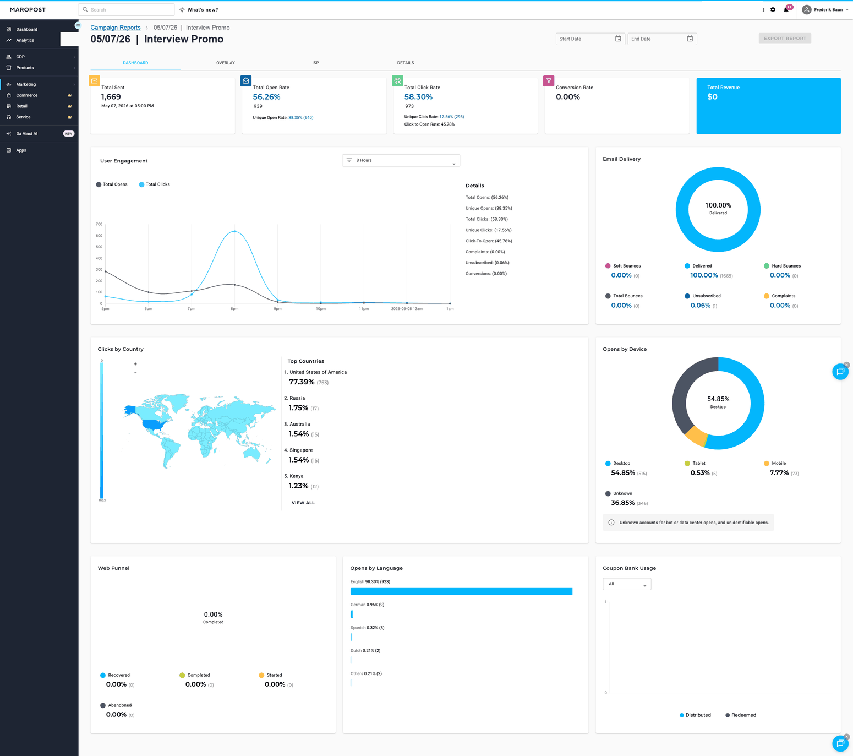853x756 pixels.
Task: Click the United States on the map
Action: click(154, 425)
